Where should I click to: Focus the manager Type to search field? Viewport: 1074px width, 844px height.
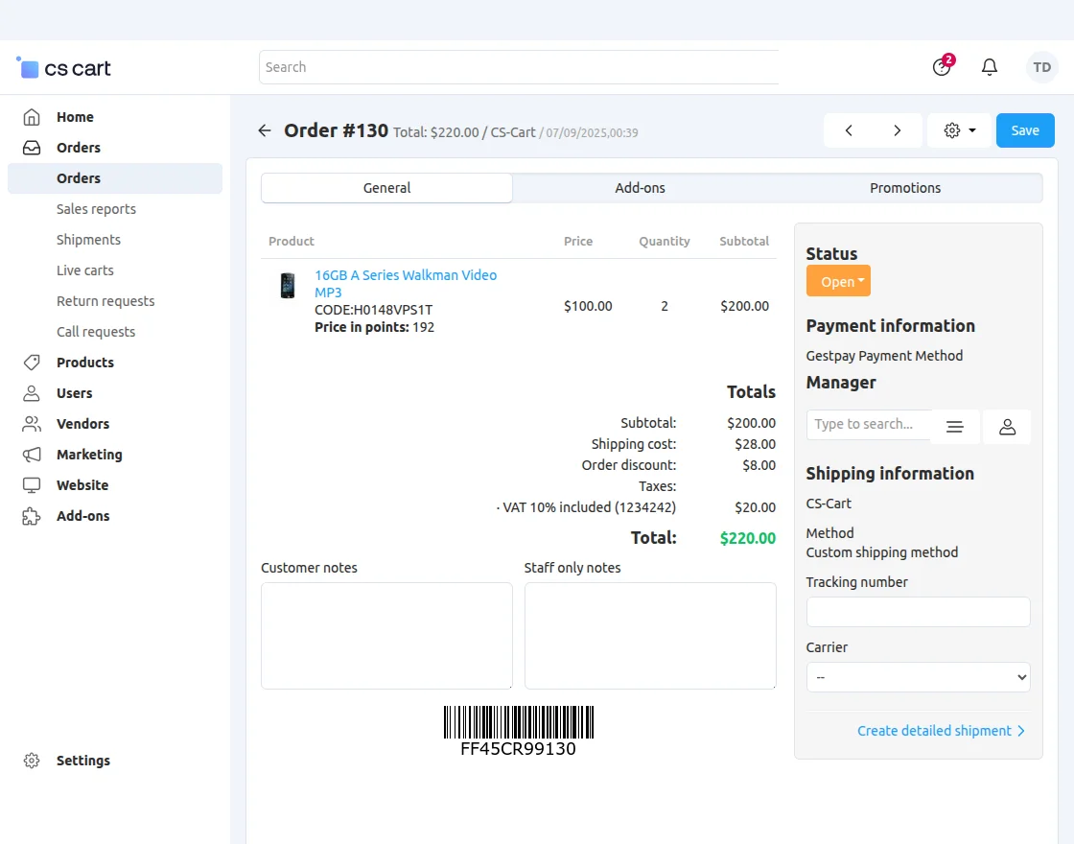click(x=869, y=424)
